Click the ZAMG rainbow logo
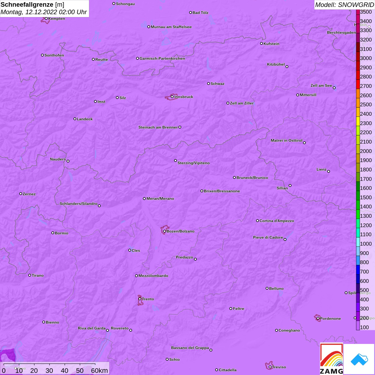 [x=332, y=359]
